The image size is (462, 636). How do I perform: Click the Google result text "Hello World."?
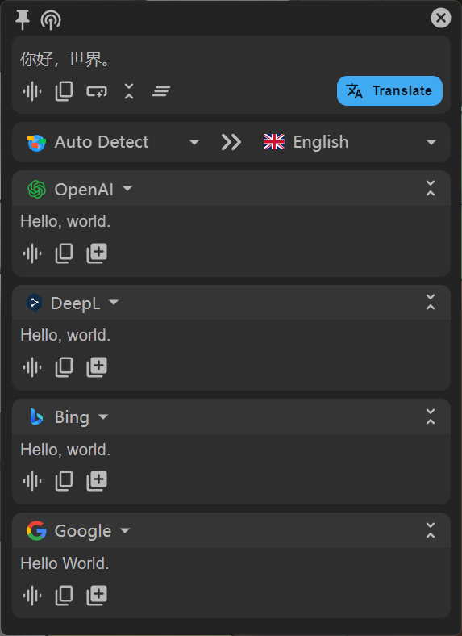pos(65,563)
